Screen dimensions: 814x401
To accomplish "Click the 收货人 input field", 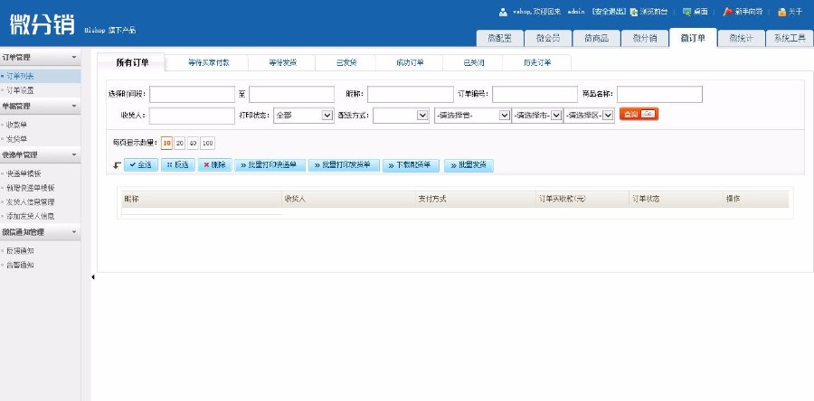I will (x=192, y=116).
